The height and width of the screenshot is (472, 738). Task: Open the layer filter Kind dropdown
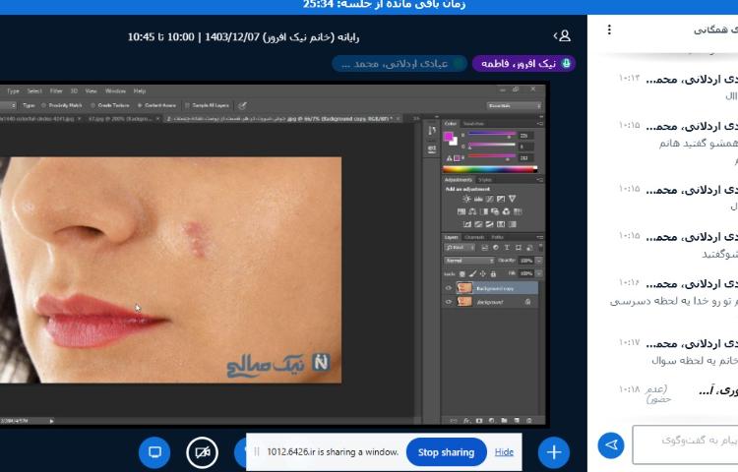pyautogui.click(x=460, y=248)
